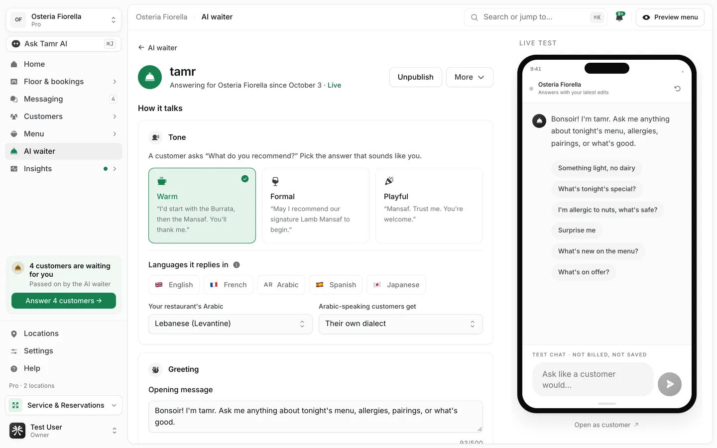Select the Warm tone card
717x448 pixels.
tap(202, 206)
